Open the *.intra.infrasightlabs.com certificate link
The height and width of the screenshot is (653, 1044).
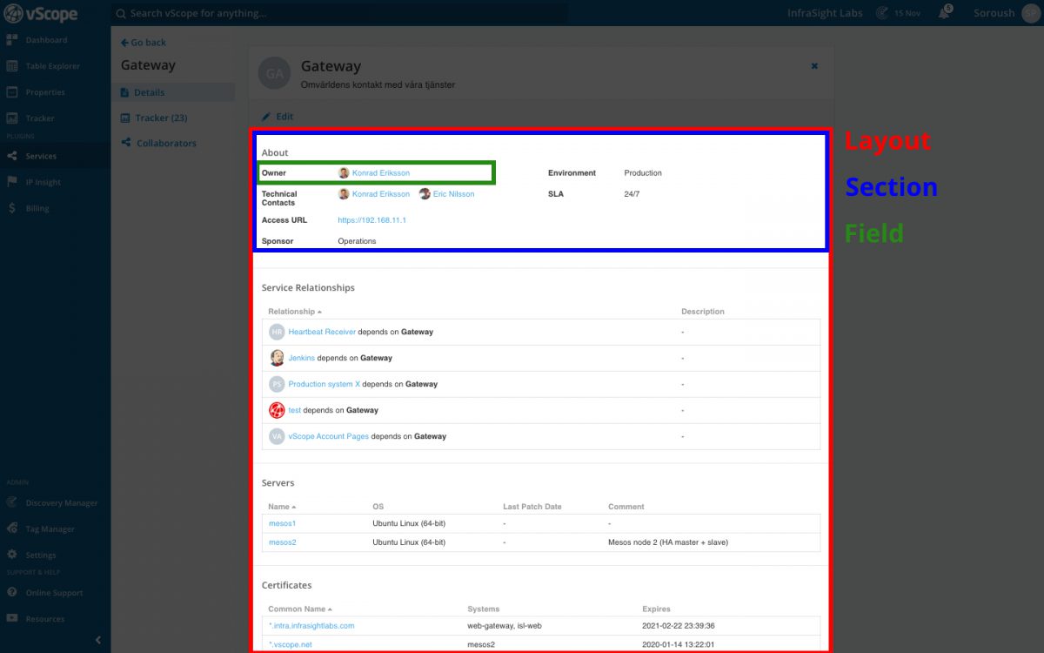[311, 626]
